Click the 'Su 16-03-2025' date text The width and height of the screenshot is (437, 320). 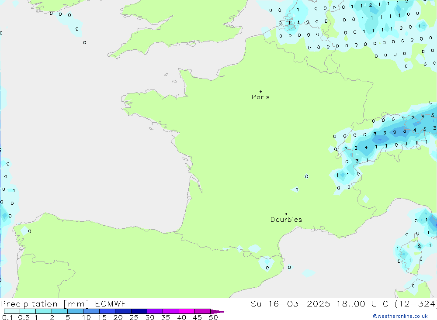click(x=290, y=303)
